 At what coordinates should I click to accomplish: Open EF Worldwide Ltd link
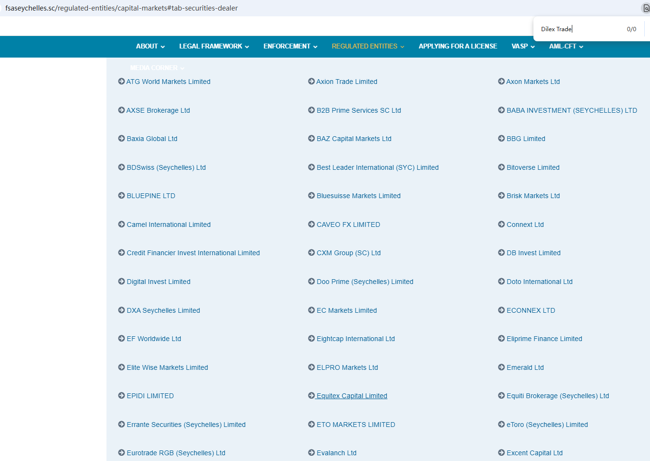coord(154,339)
